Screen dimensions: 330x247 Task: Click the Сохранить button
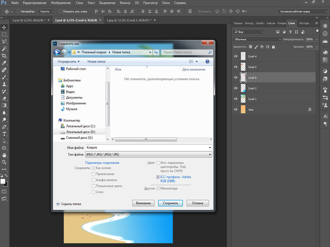point(170,203)
